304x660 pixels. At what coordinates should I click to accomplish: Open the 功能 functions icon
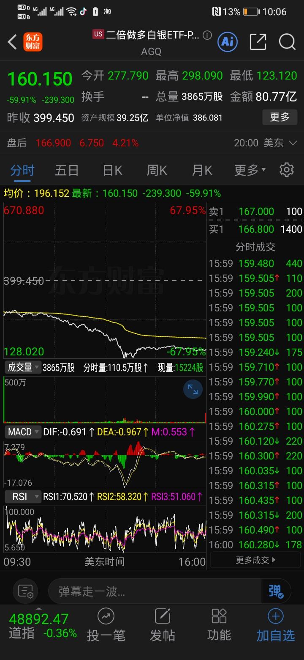click(219, 625)
